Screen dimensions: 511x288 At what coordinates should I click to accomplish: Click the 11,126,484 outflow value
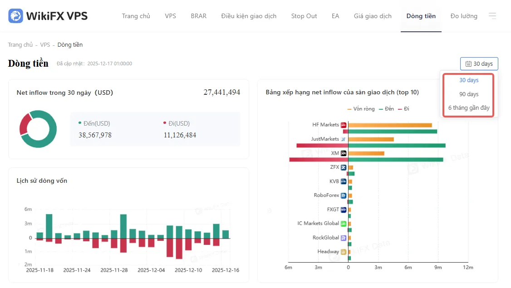point(180,135)
